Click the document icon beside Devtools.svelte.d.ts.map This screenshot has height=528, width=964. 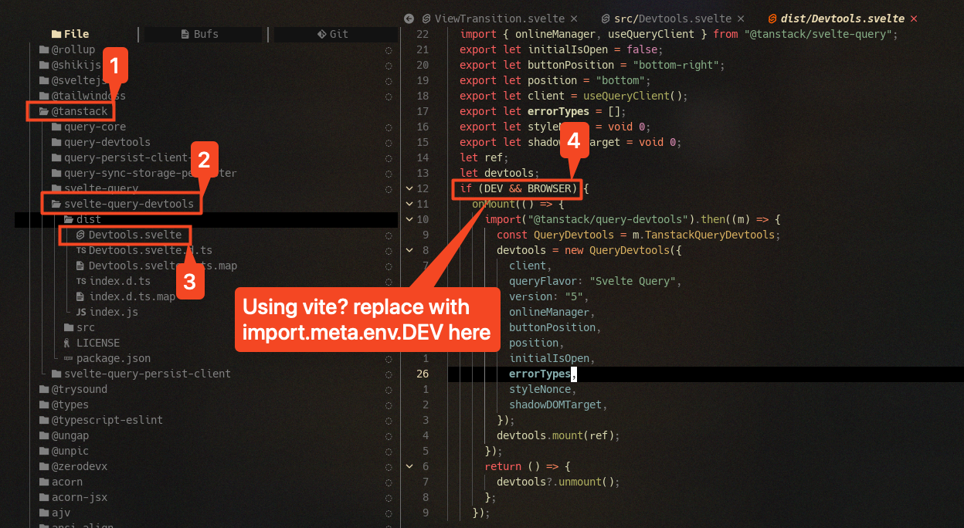81,266
